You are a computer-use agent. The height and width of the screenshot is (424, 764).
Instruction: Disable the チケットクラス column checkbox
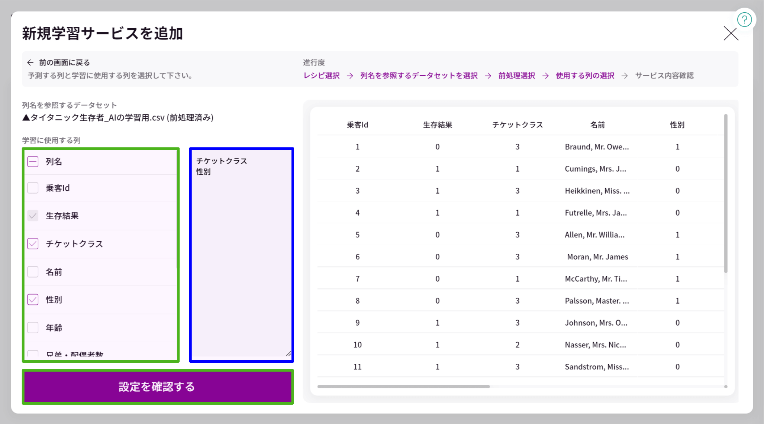[x=33, y=244]
